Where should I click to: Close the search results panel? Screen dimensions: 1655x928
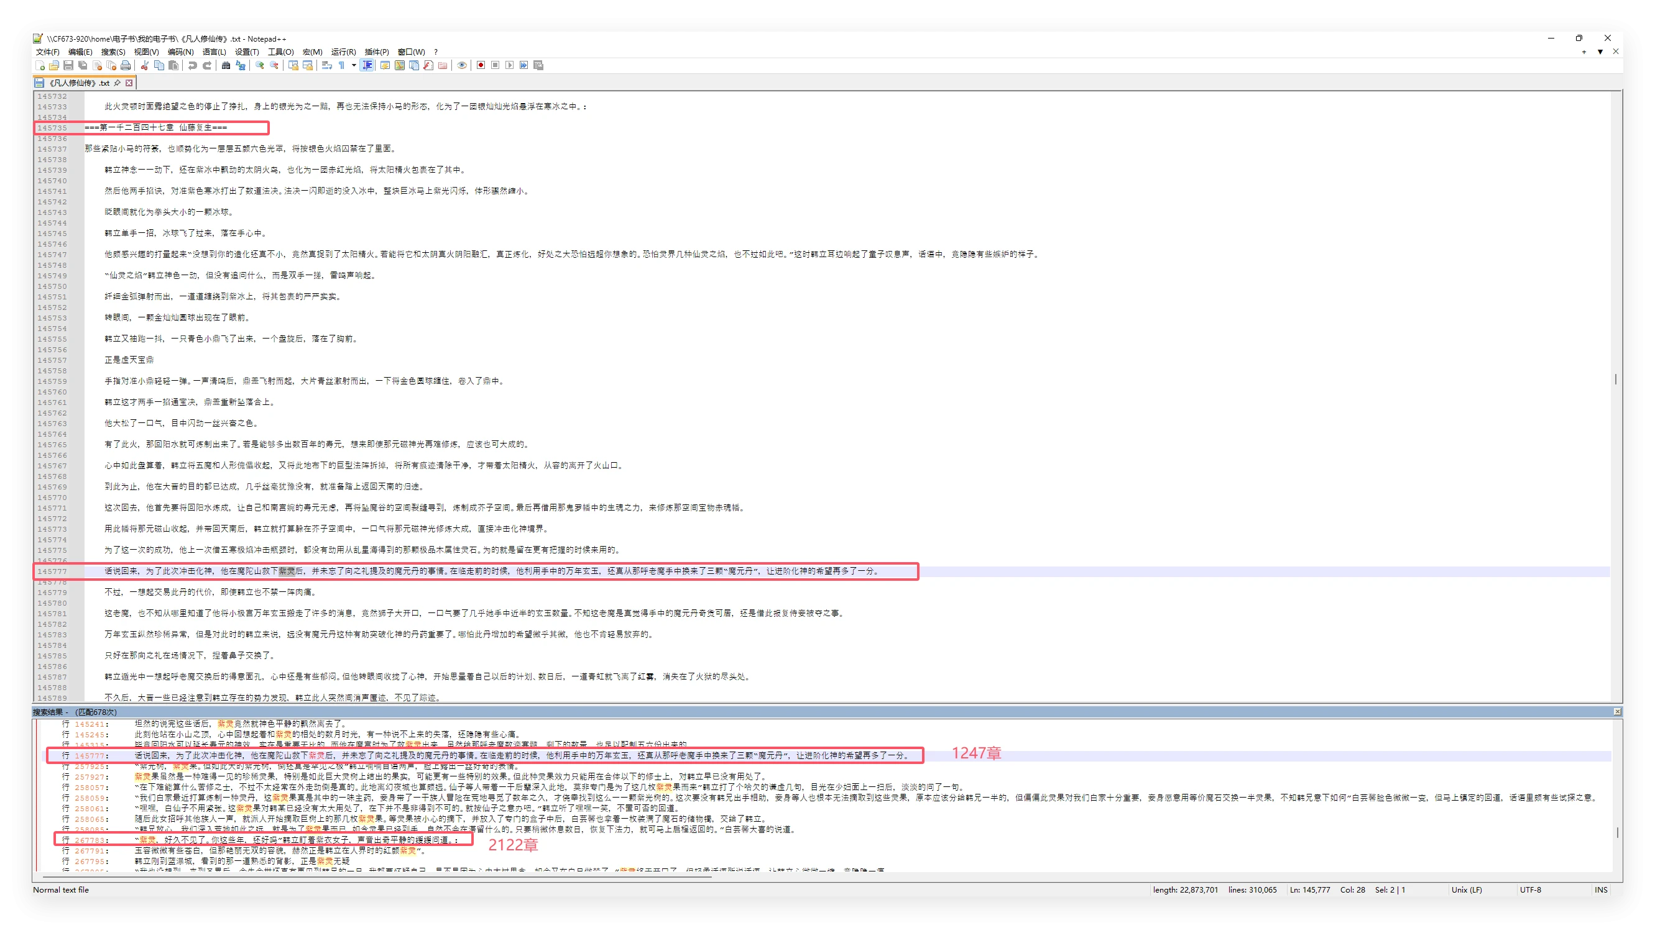coord(1617,712)
